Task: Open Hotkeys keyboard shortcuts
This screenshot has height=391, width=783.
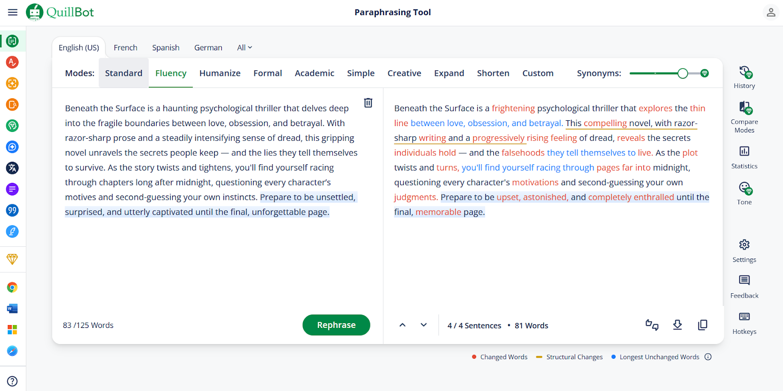Action: pyautogui.click(x=744, y=323)
